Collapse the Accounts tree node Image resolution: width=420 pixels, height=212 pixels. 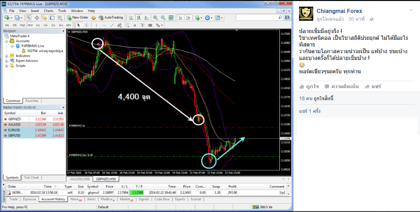point(6,41)
